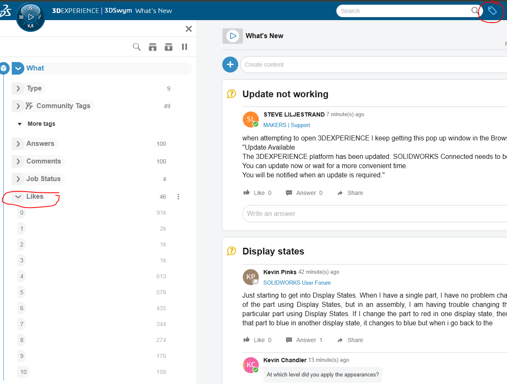The width and height of the screenshot is (507, 384).
Task: Click the Create content field
Action: click(374, 65)
